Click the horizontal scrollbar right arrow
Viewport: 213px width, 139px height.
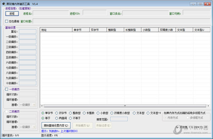208,106
